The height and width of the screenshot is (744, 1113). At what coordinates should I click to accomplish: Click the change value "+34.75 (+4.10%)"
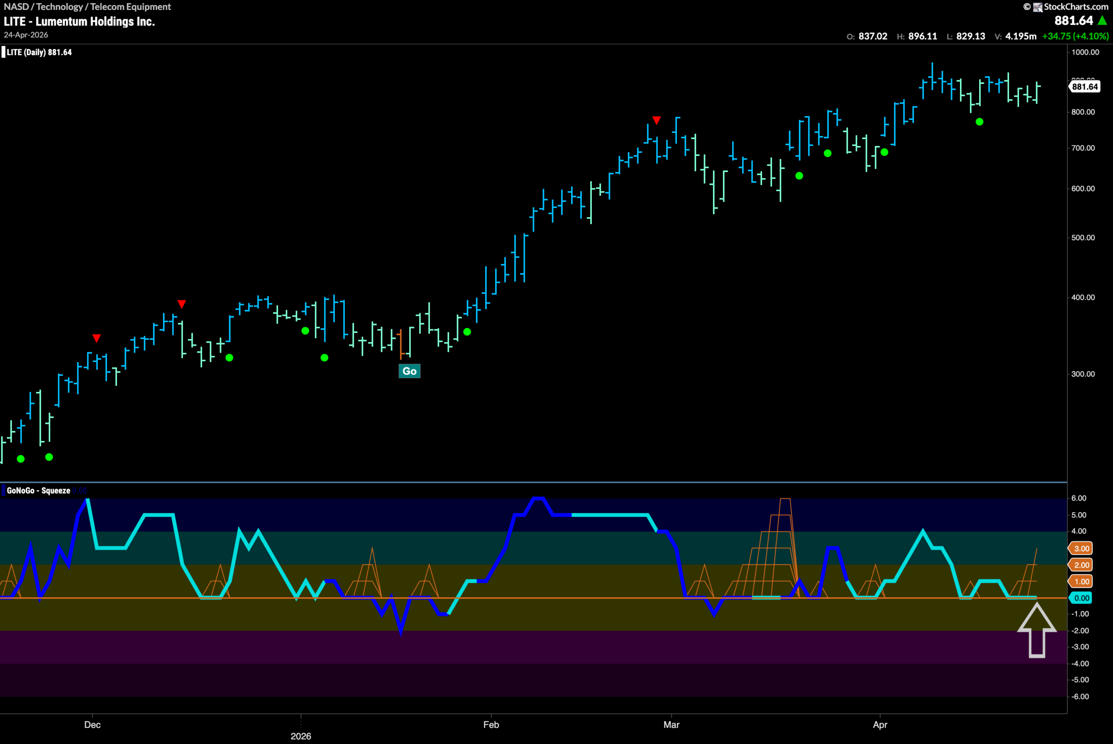pos(1076,36)
